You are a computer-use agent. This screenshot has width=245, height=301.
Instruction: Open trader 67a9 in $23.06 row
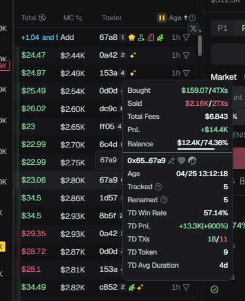click(x=109, y=180)
